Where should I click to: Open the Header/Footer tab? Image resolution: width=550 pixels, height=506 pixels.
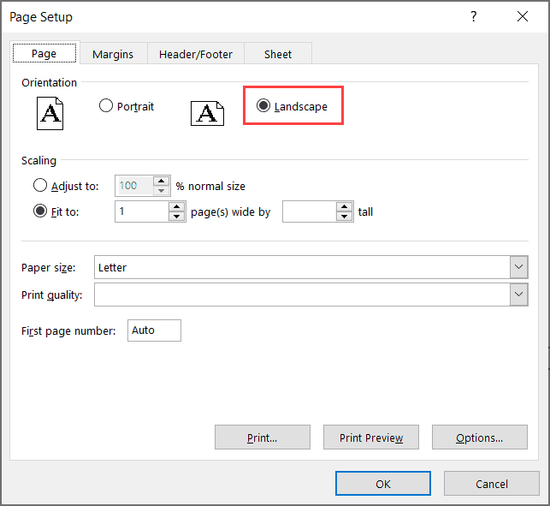point(196,54)
